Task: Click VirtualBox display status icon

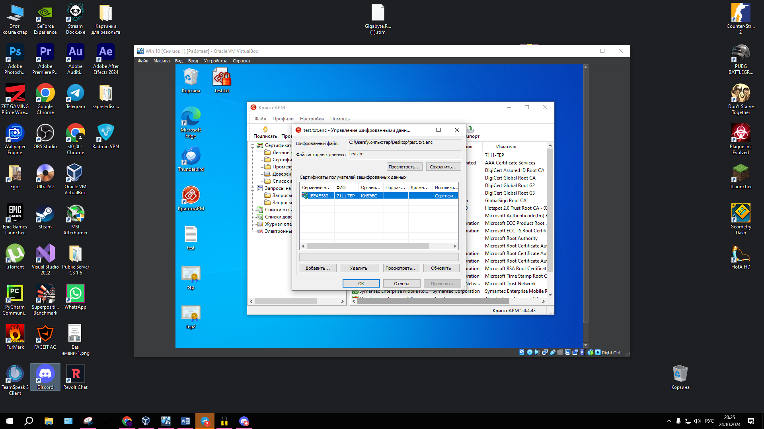Action: pos(568,352)
